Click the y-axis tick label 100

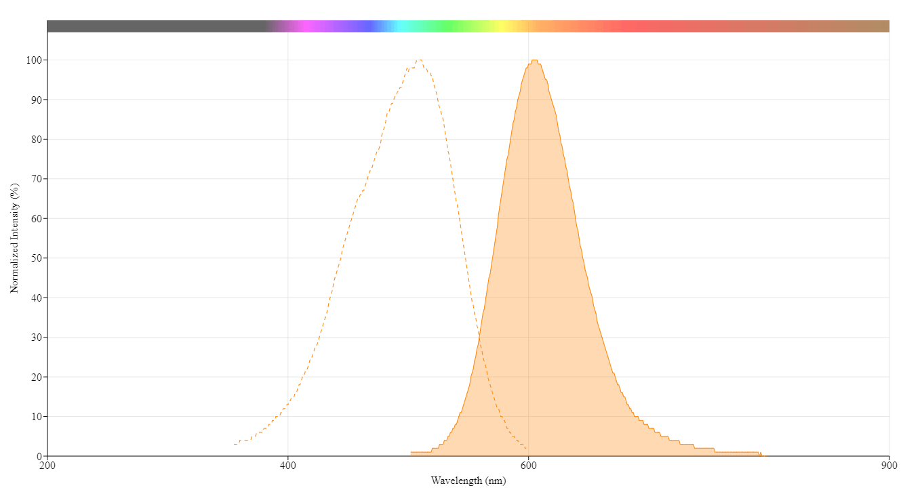click(34, 60)
